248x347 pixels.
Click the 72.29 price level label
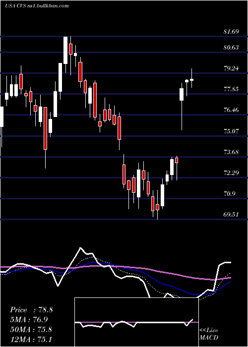pos(231,173)
